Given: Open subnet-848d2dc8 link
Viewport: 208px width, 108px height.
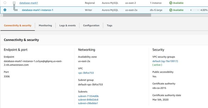Looking at the screenshot, I should (x=88, y=100).
